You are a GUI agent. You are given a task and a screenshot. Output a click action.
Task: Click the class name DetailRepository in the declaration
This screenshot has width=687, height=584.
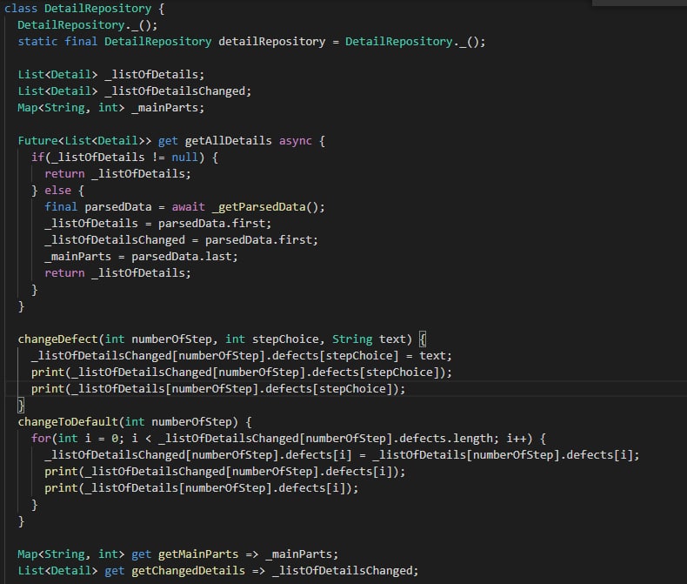coord(97,9)
